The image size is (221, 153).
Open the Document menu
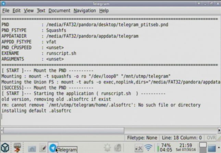coord(59,11)
